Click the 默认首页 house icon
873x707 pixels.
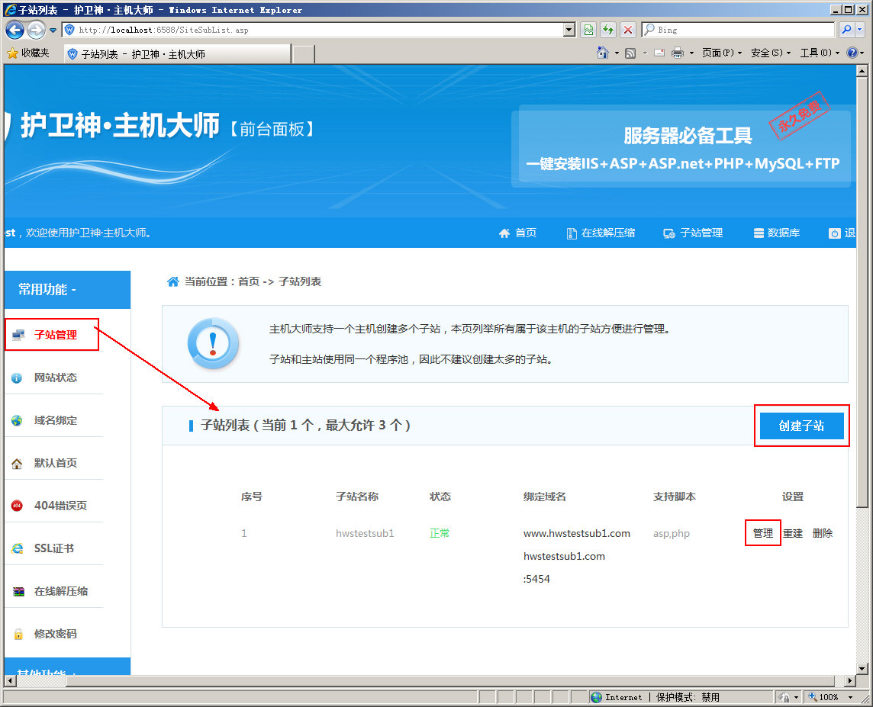[x=18, y=463]
